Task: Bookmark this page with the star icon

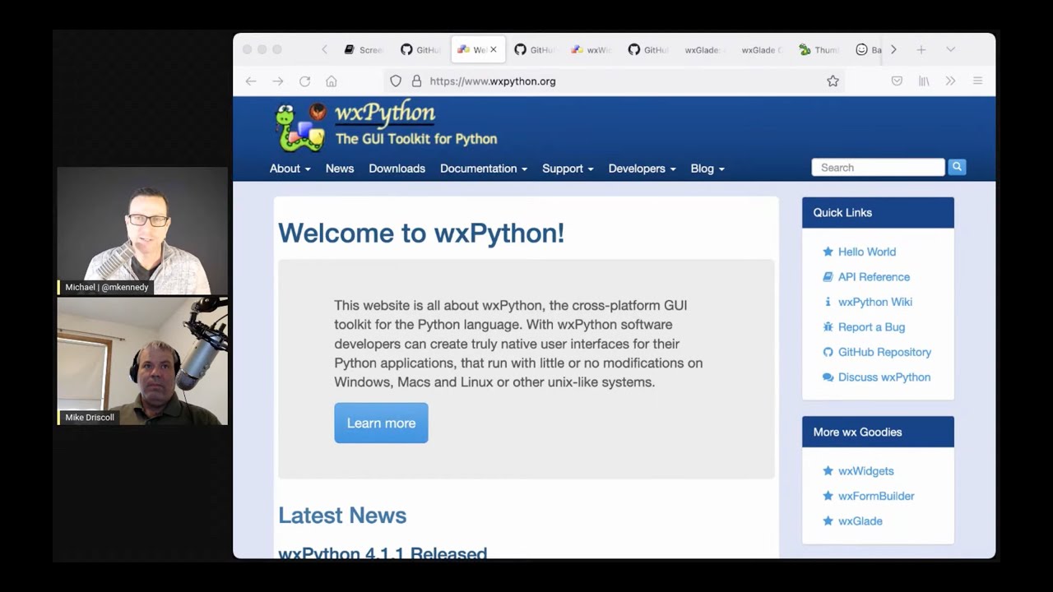Action: [x=833, y=81]
